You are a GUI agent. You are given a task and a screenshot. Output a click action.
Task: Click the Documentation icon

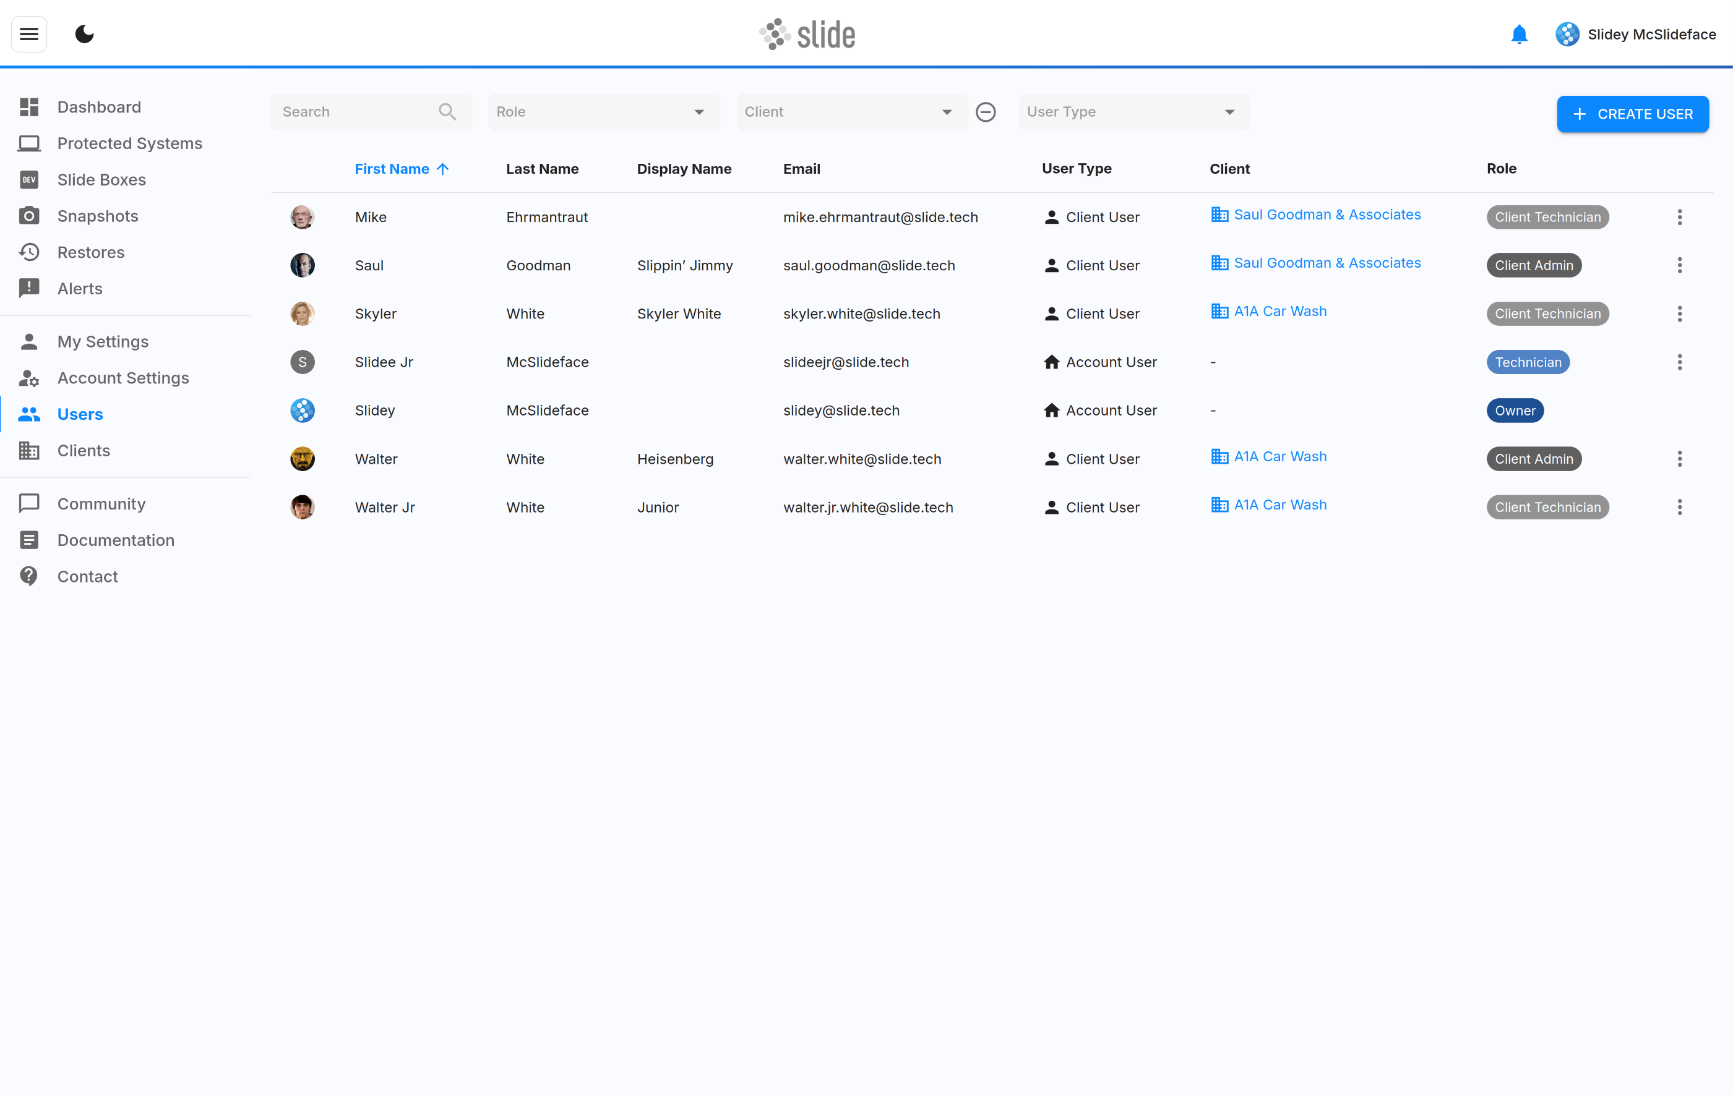[29, 540]
